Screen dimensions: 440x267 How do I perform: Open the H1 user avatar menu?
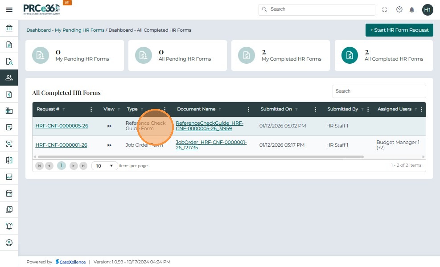(x=428, y=9)
